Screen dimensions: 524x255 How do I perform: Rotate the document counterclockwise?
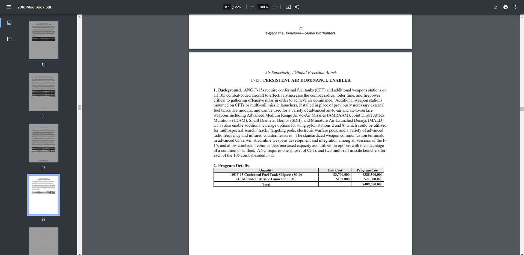(297, 7)
